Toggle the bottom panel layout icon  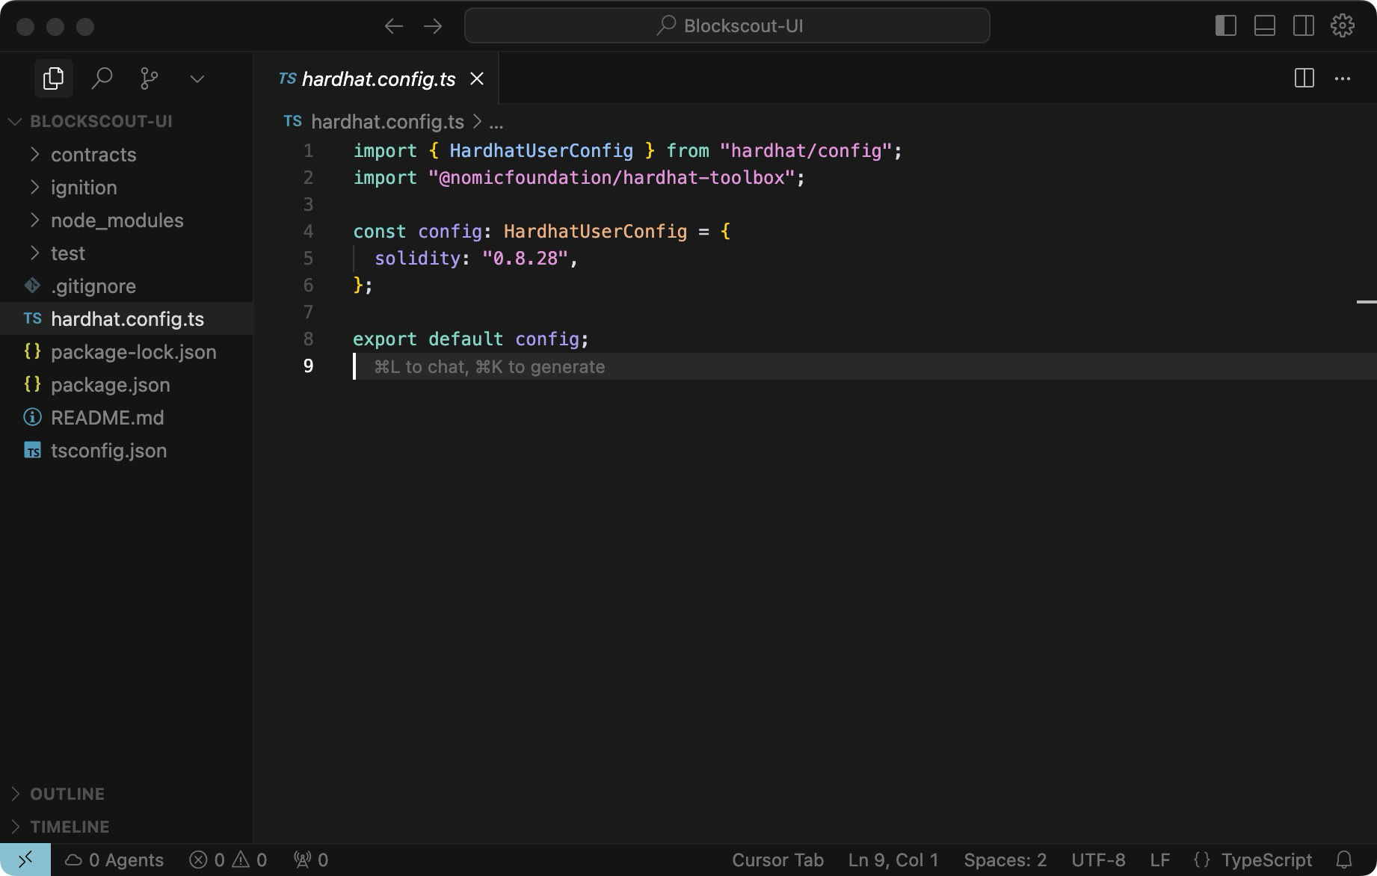click(1265, 25)
